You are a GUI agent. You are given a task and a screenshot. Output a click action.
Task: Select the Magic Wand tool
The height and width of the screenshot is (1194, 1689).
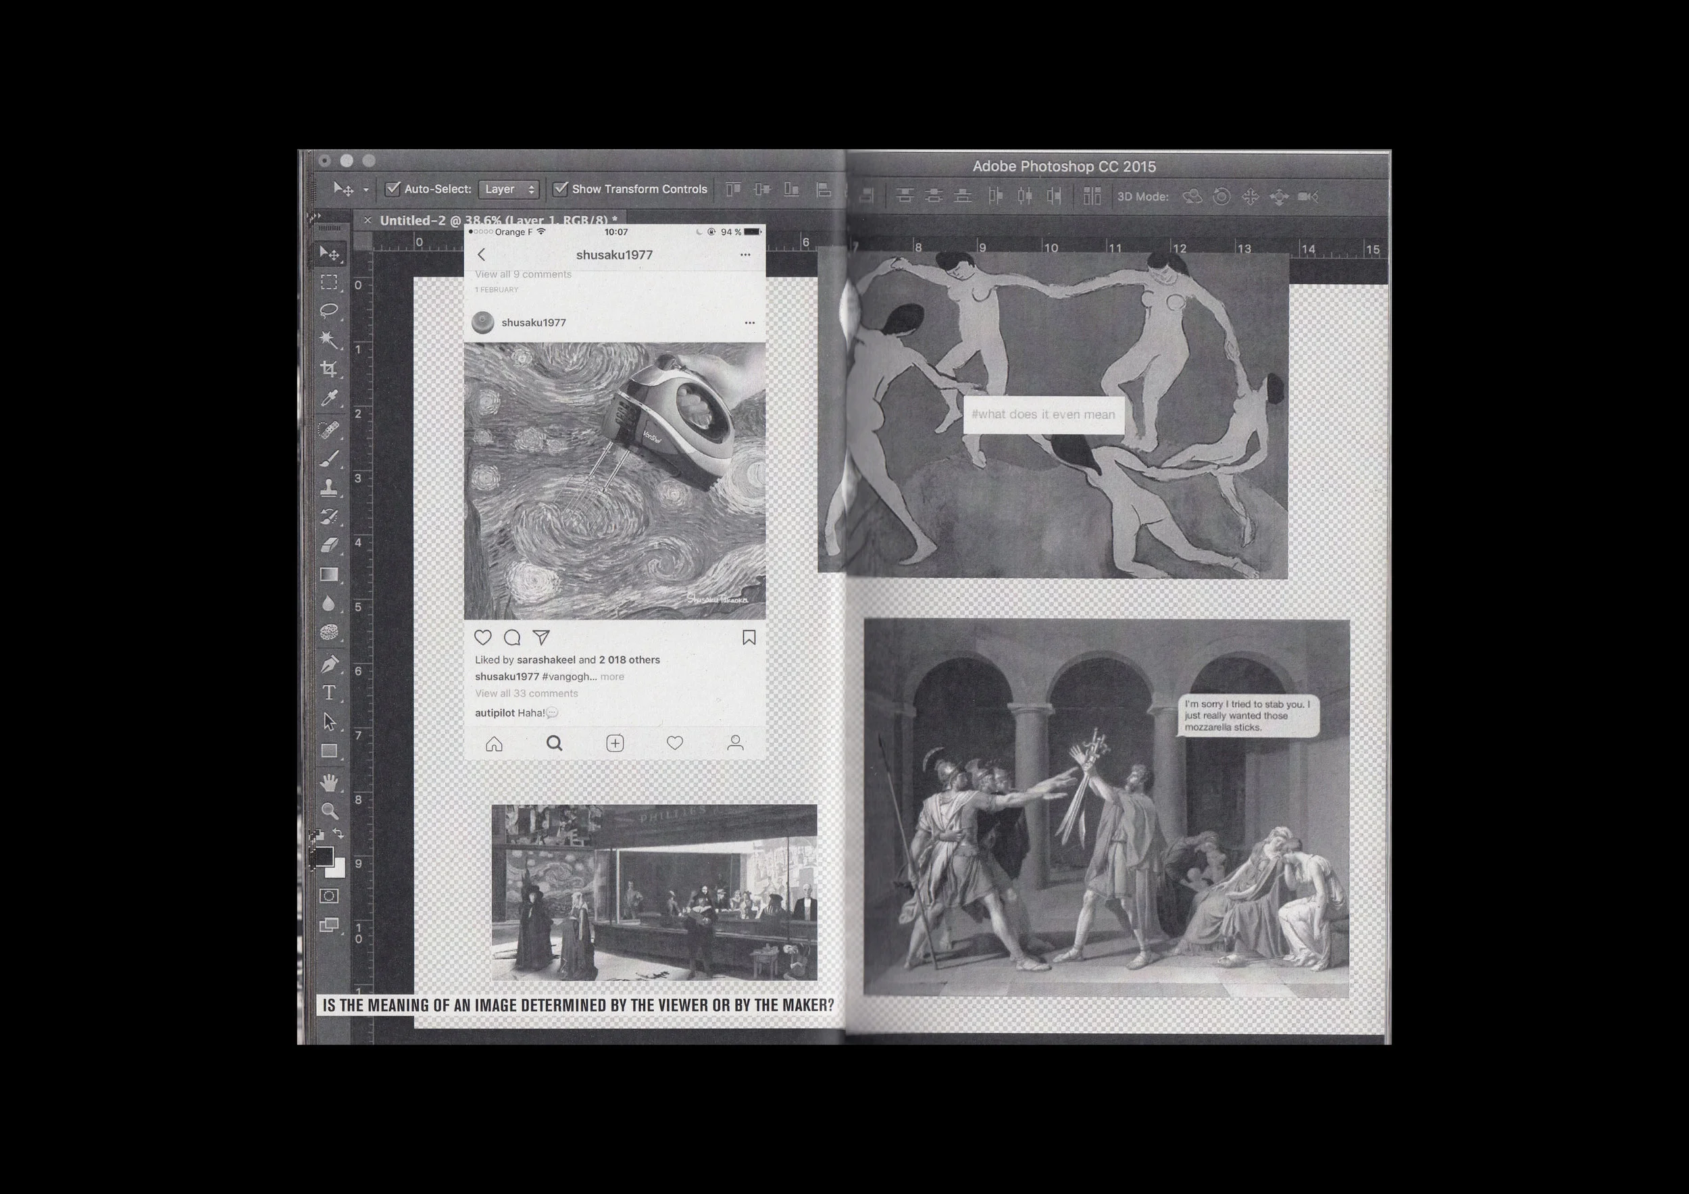(x=329, y=339)
